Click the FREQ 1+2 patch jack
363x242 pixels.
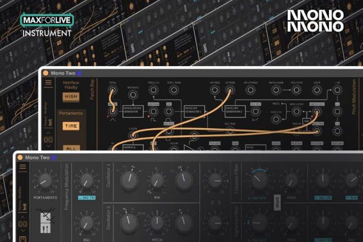click(153, 90)
